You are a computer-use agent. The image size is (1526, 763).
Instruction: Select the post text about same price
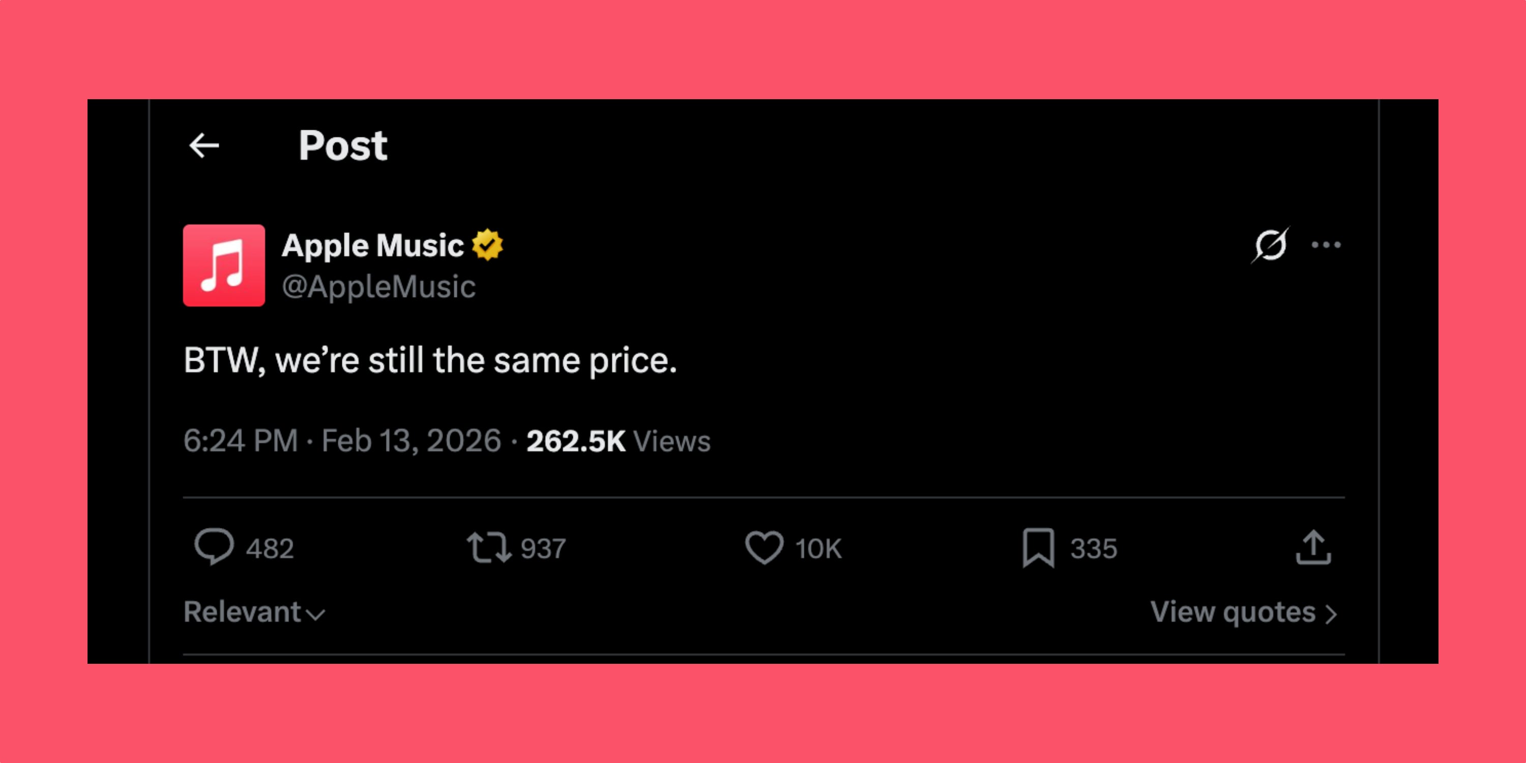(x=431, y=360)
